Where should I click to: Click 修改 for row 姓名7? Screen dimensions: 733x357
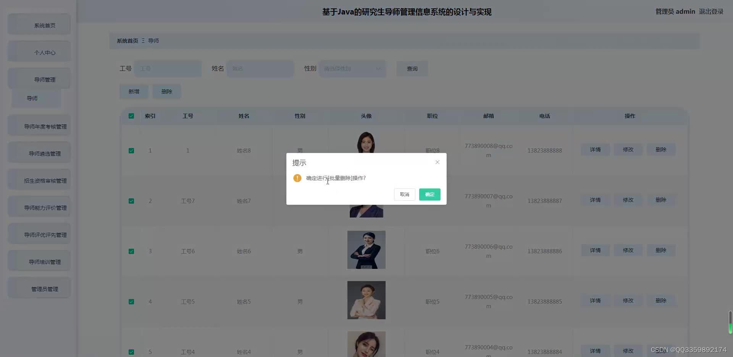pos(628,200)
